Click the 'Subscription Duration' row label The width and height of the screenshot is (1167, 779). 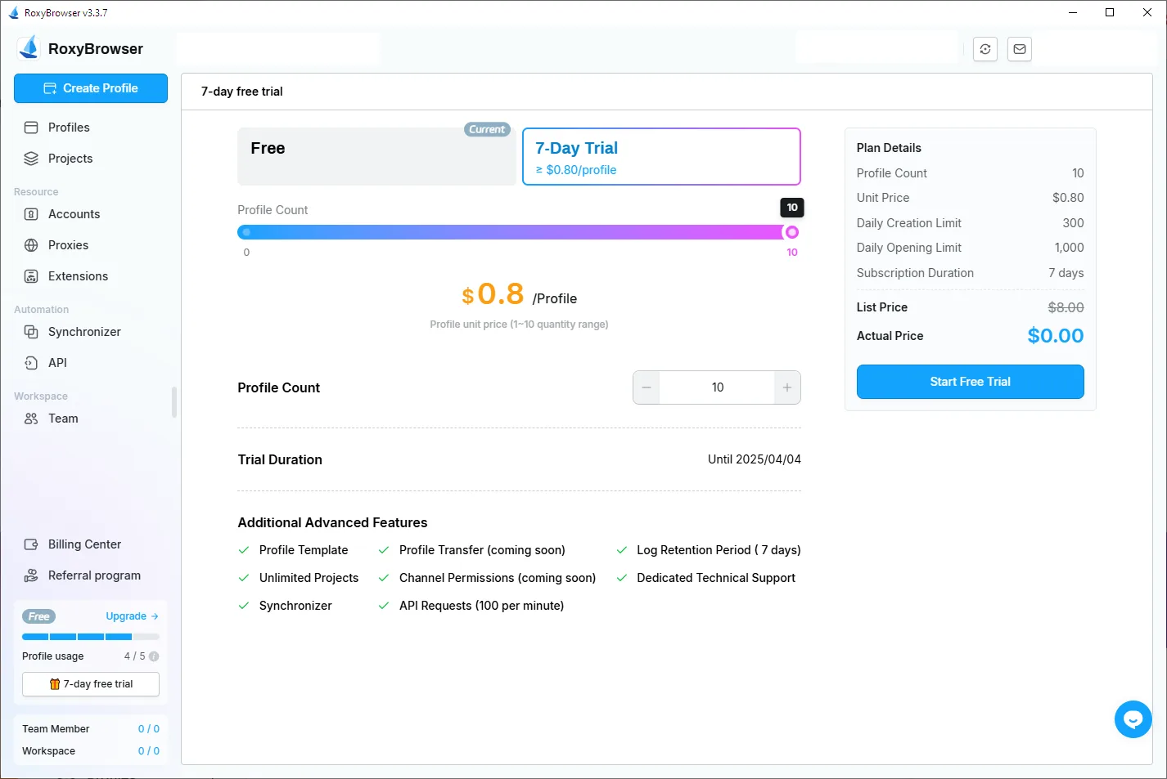coord(915,273)
